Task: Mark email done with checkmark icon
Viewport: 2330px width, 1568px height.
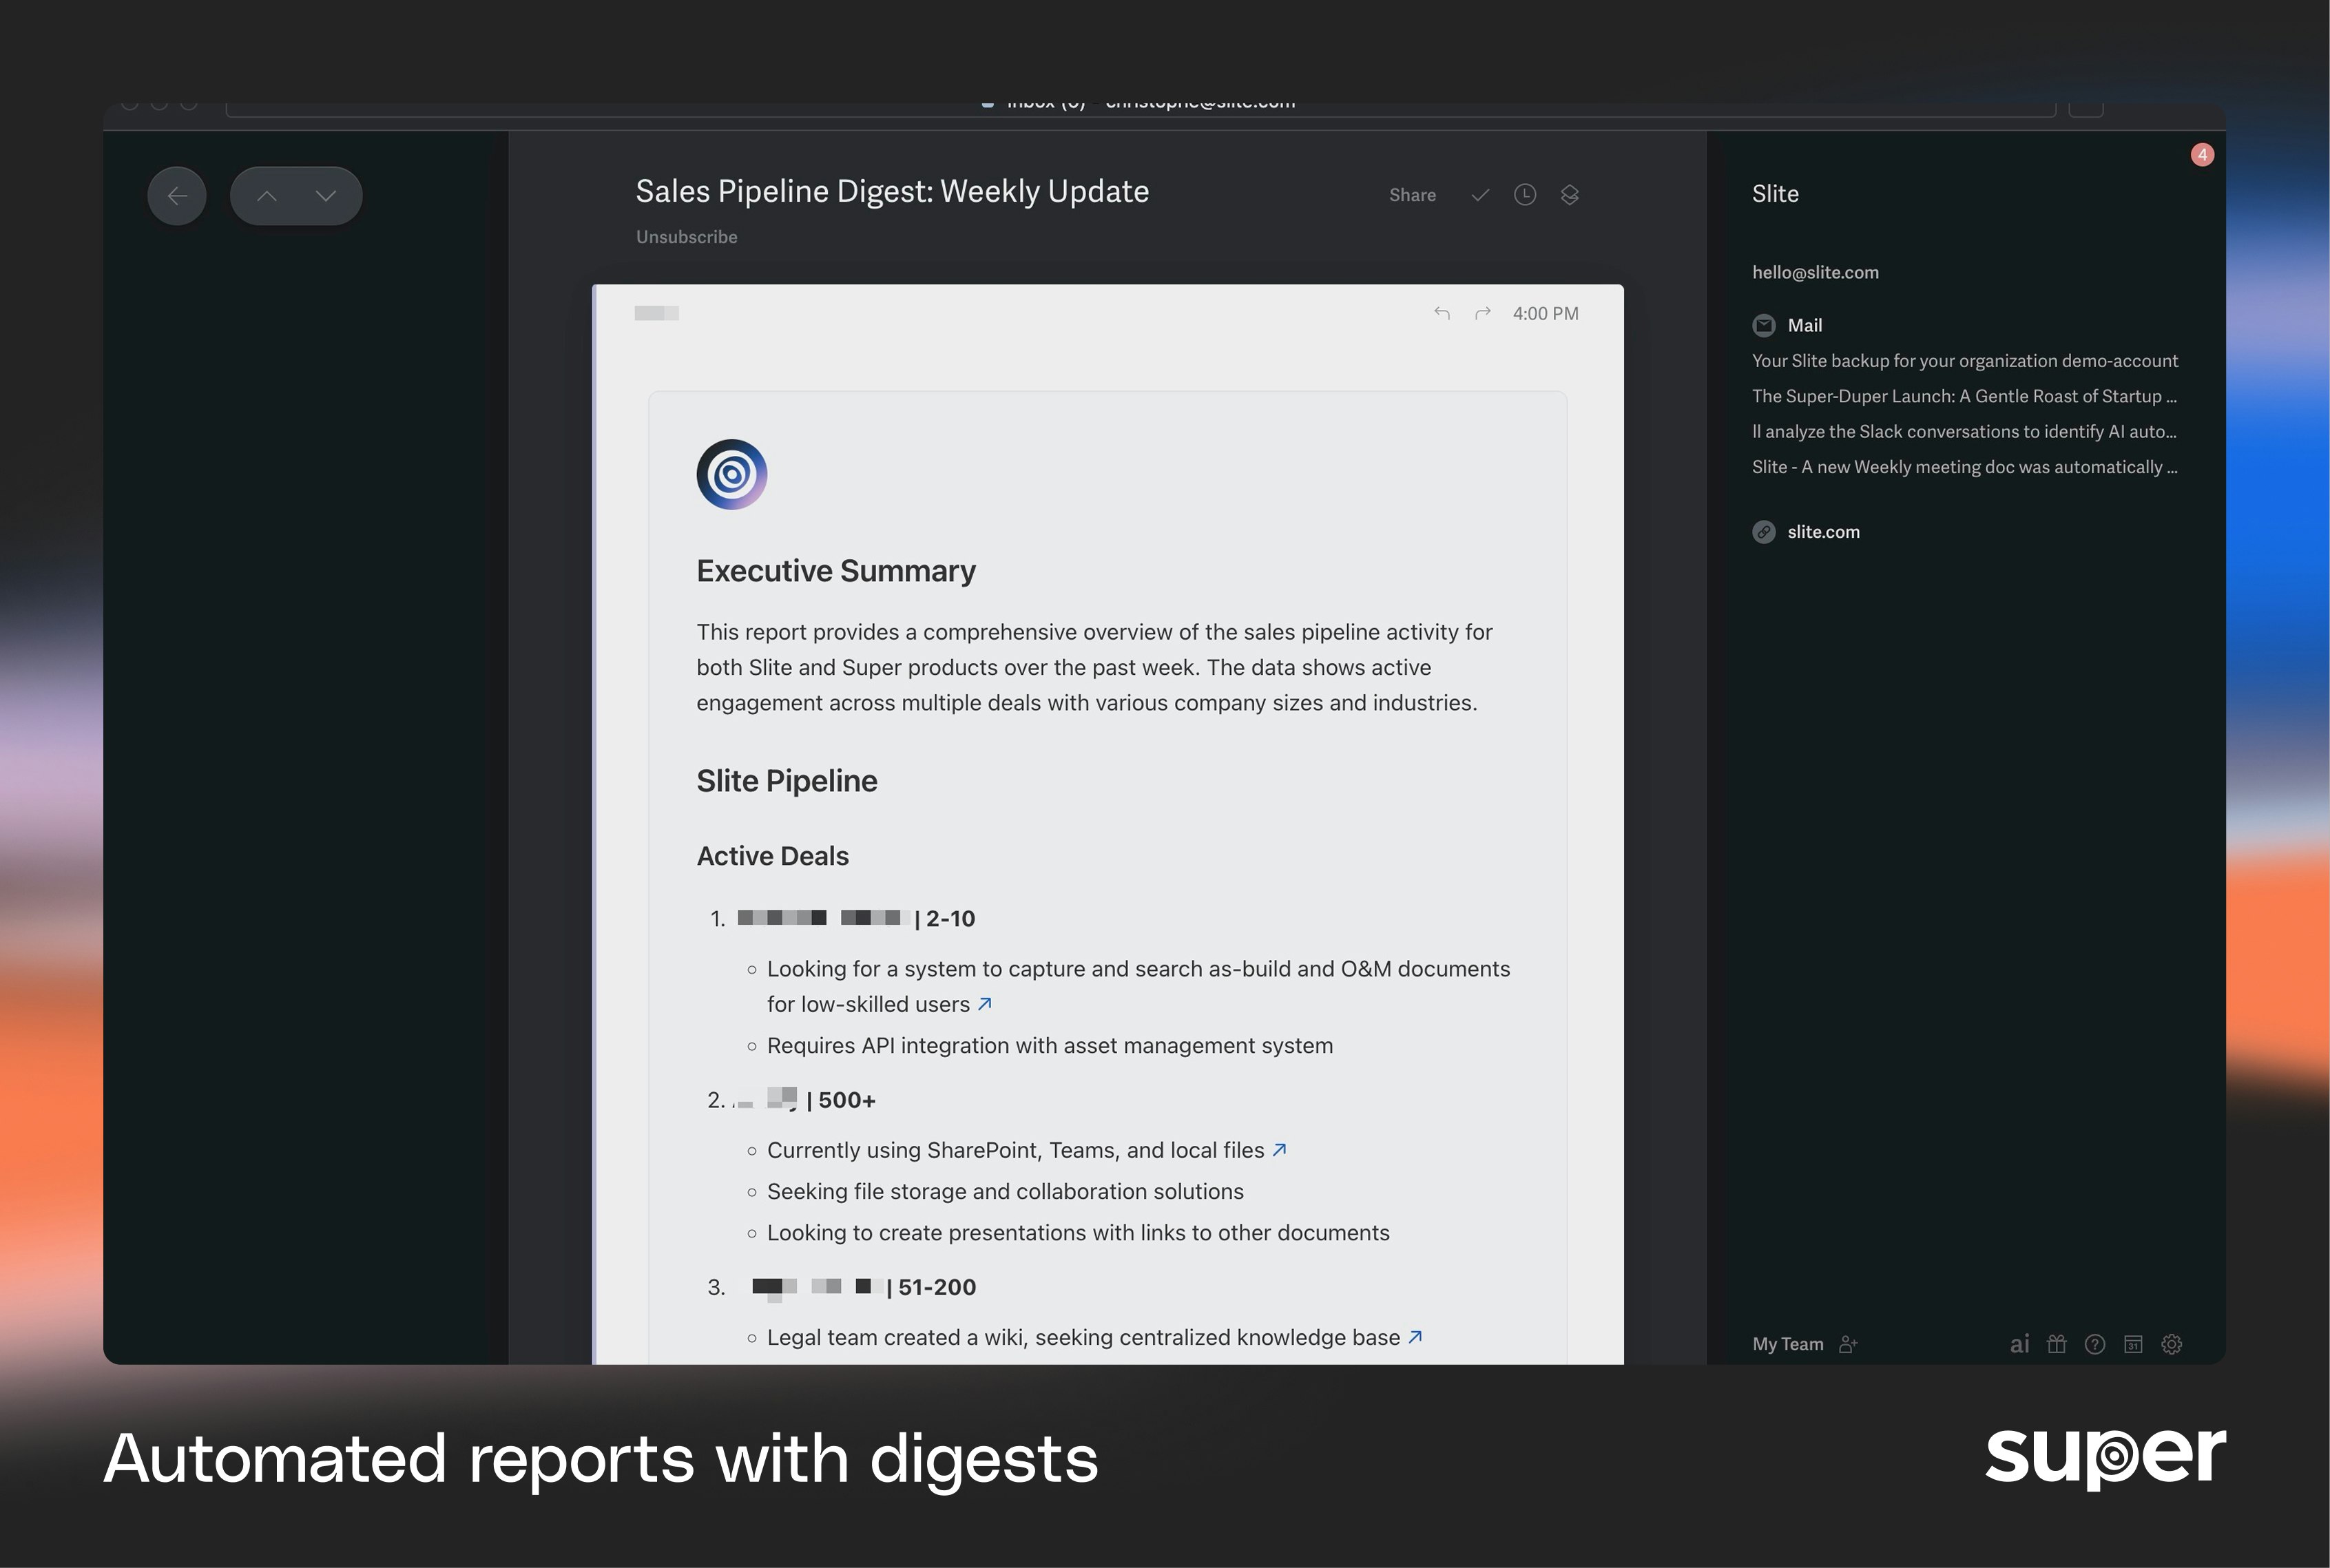Action: [x=1480, y=195]
